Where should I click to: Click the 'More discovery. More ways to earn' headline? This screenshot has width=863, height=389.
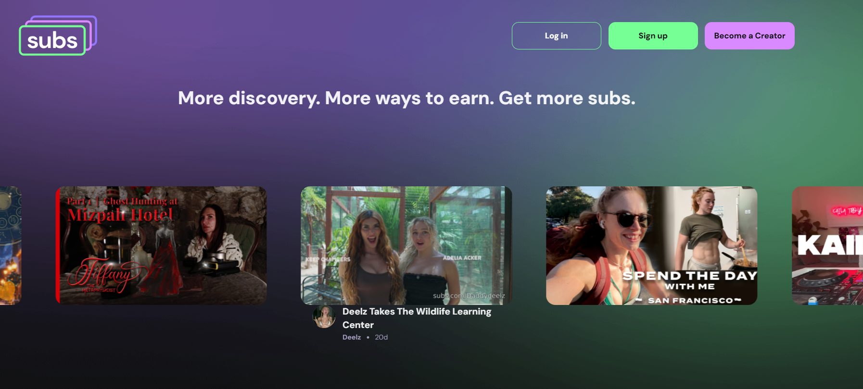click(406, 98)
